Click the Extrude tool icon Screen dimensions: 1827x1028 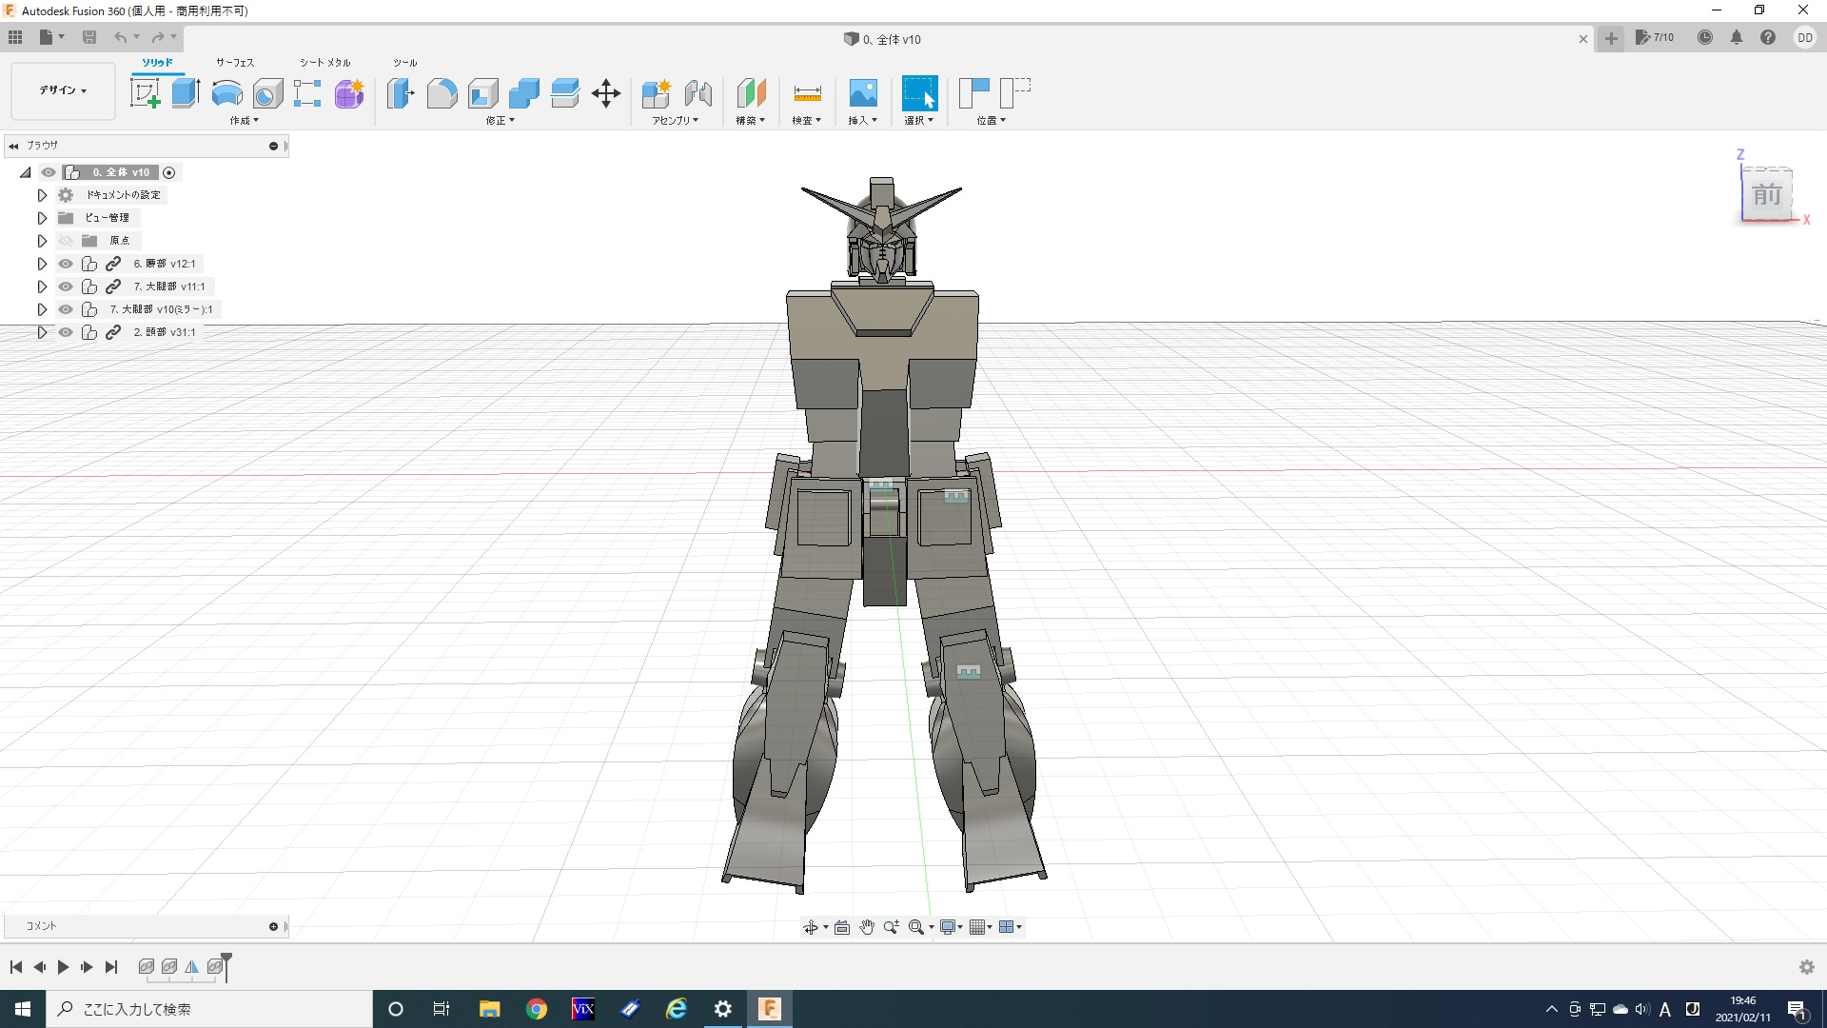point(186,93)
